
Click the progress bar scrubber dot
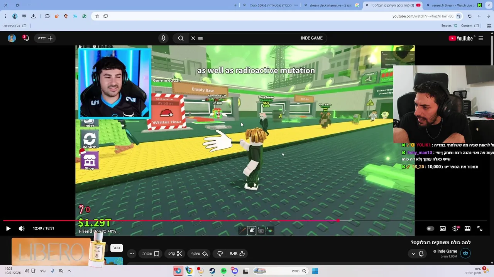[x=338, y=221]
